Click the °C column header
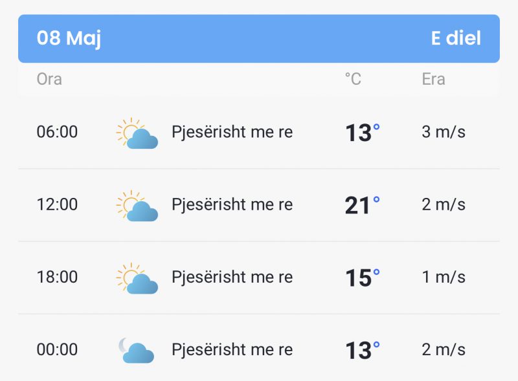 353,80
